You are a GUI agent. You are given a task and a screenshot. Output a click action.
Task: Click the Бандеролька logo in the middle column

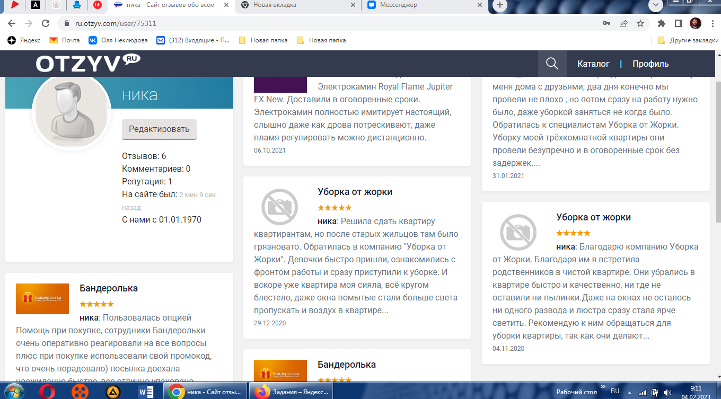coord(280,370)
